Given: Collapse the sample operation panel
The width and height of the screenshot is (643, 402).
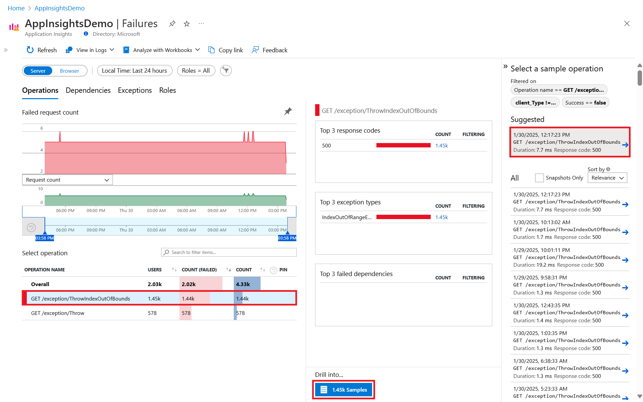Looking at the screenshot, I should point(505,66).
